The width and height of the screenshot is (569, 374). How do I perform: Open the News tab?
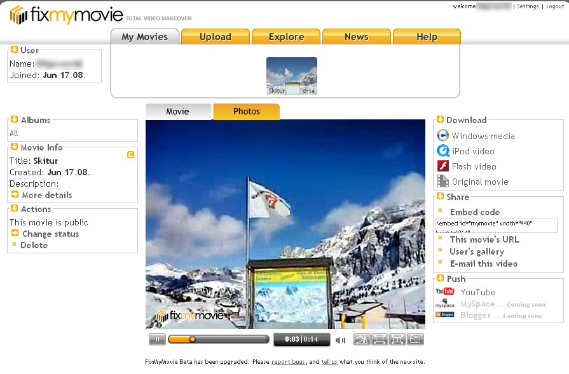pyautogui.click(x=357, y=37)
